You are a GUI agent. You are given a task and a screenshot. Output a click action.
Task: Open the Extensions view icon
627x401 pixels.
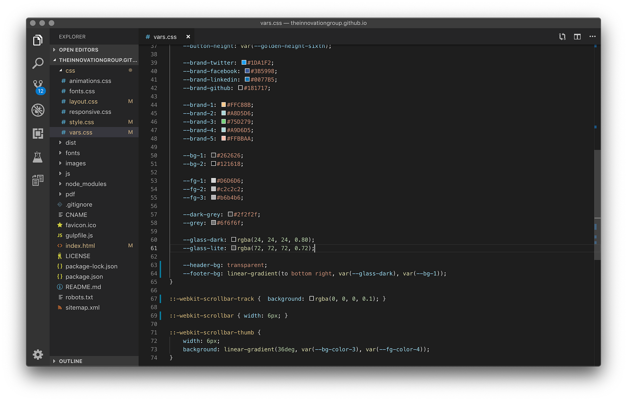point(38,134)
